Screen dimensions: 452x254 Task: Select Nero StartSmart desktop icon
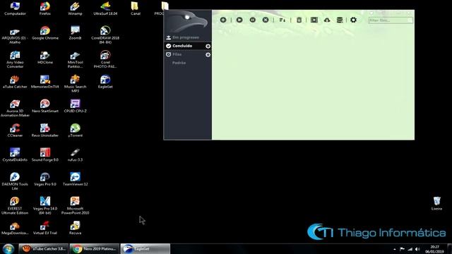[x=45, y=106]
